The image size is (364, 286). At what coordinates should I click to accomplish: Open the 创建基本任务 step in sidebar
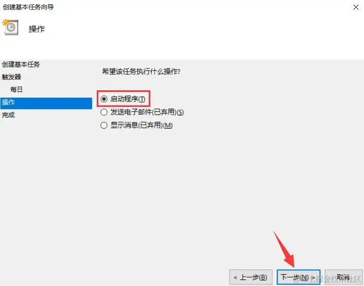[x=21, y=64]
